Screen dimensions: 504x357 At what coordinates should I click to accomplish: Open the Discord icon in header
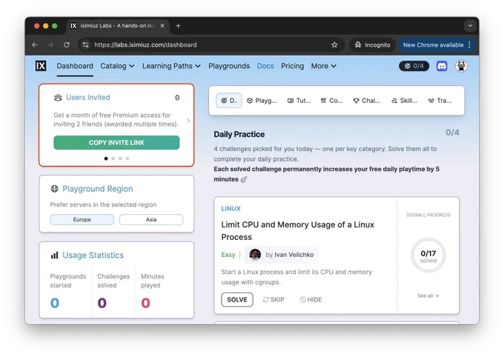click(442, 66)
